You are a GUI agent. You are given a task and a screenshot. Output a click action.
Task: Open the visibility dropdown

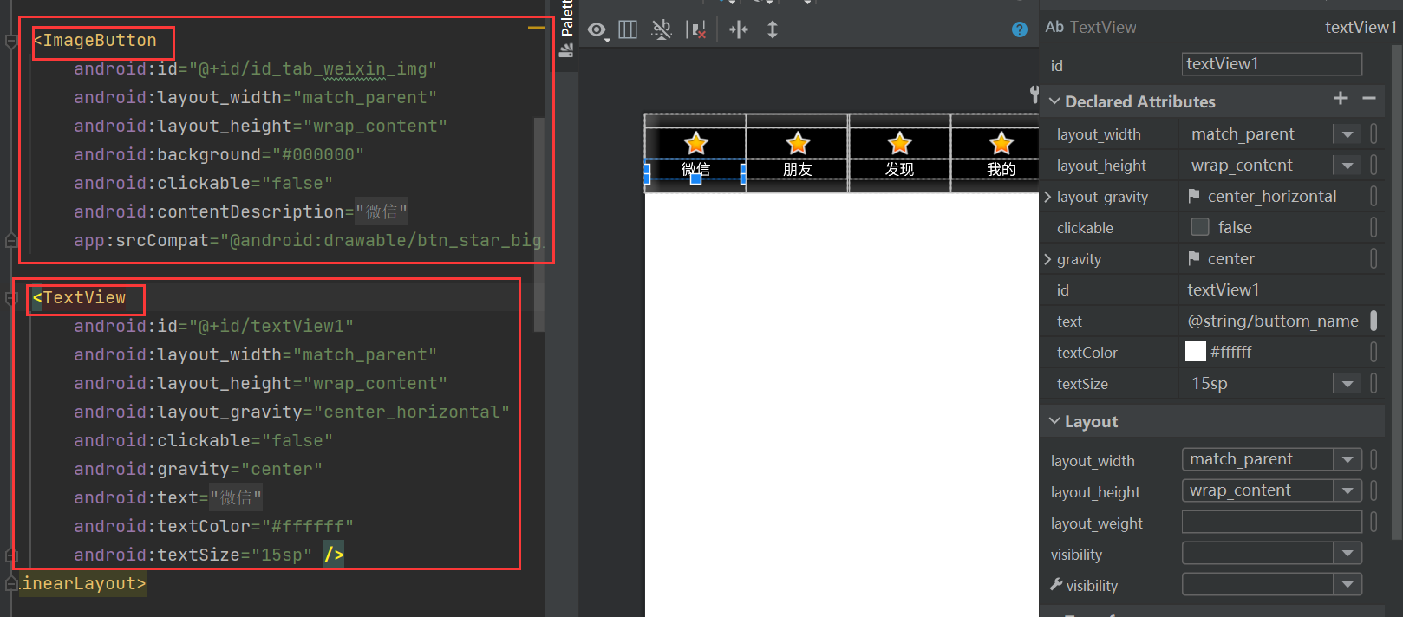1272,553
